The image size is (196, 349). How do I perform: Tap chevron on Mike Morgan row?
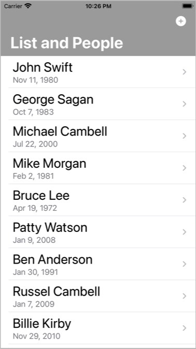(184, 168)
